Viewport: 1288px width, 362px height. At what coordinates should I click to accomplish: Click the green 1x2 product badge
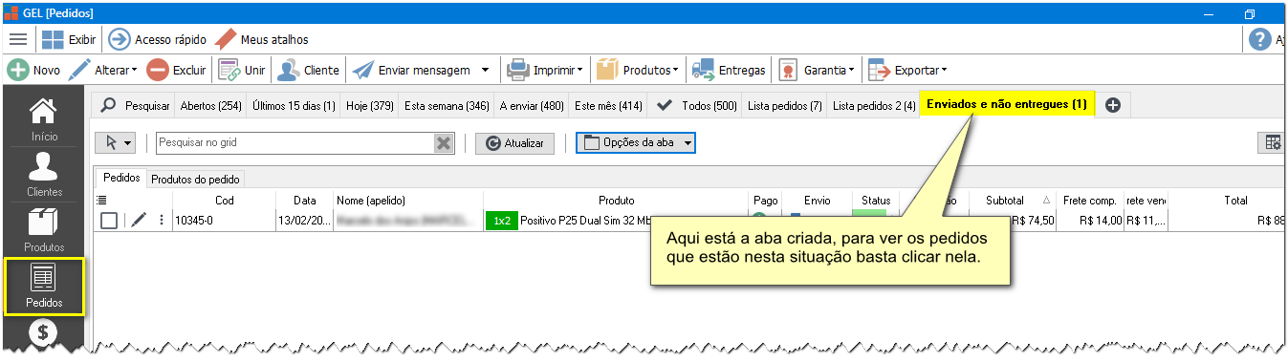pos(501,221)
